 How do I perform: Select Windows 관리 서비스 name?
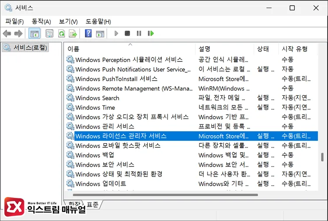coord(105,126)
